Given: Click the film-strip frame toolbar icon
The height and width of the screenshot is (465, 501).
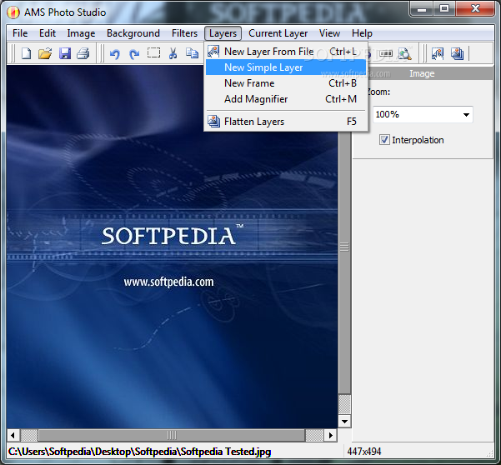Looking at the screenshot, I should (x=386, y=53).
